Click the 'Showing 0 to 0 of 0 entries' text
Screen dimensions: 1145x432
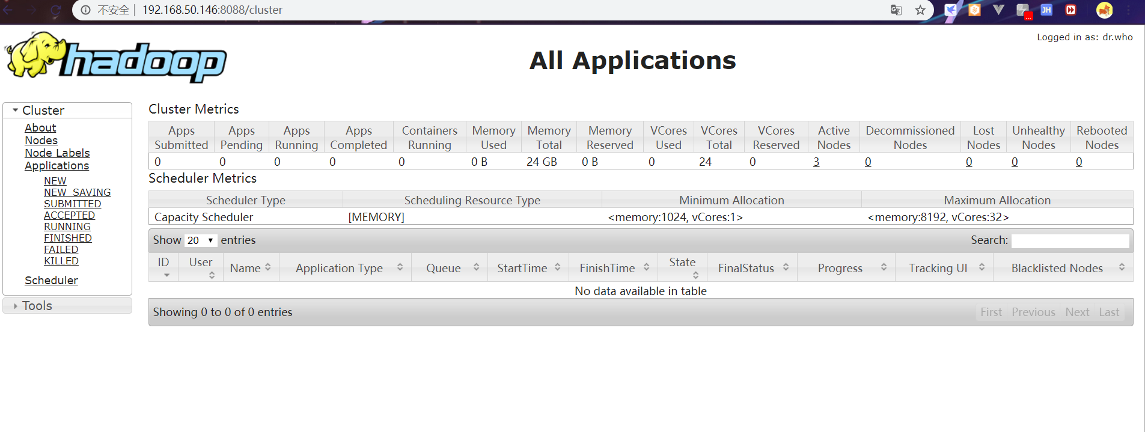[x=222, y=312]
